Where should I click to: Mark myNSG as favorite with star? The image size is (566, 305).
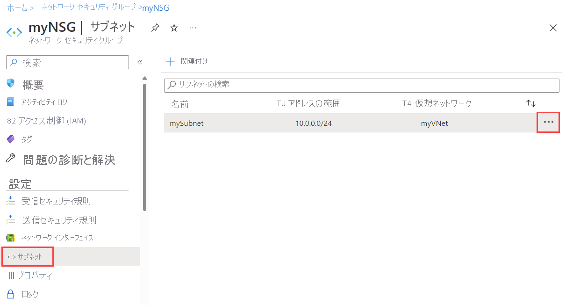(x=174, y=28)
